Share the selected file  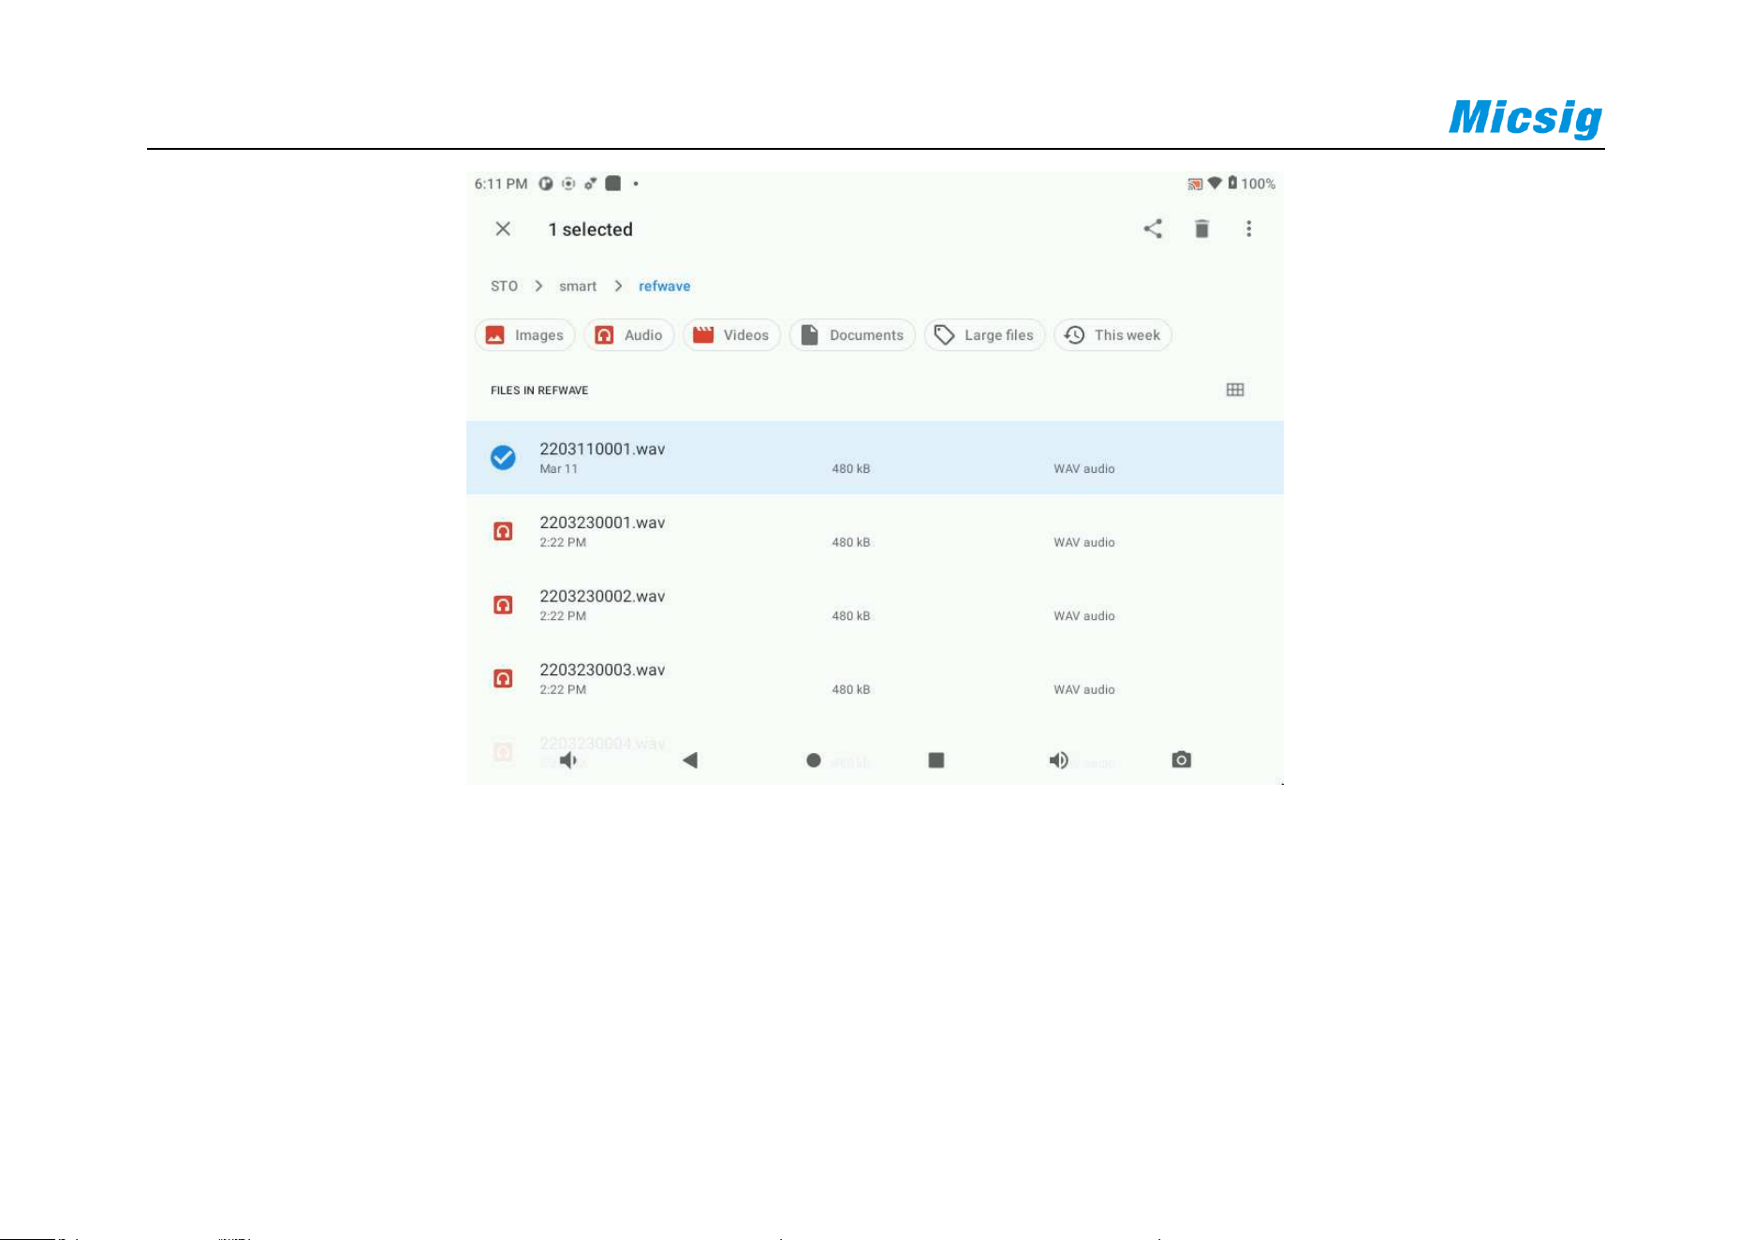(x=1153, y=229)
